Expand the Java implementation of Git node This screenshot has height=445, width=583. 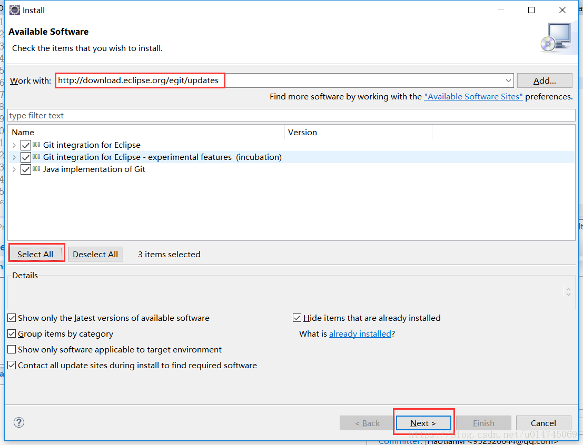tap(14, 169)
